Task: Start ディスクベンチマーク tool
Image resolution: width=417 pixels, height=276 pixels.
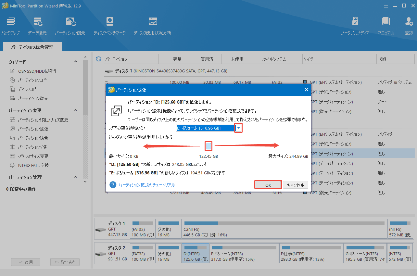Action: pyautogui.click(x=109, y=26)
